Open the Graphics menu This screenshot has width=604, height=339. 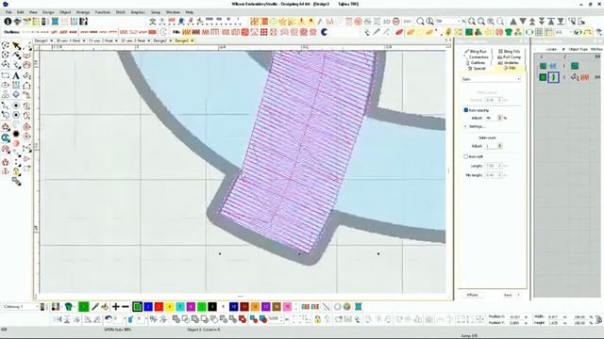point(138,12)
